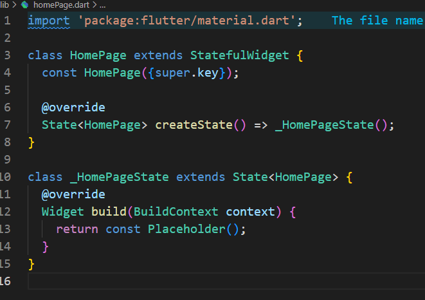Place cursor on empty line 16

point(226,281)
